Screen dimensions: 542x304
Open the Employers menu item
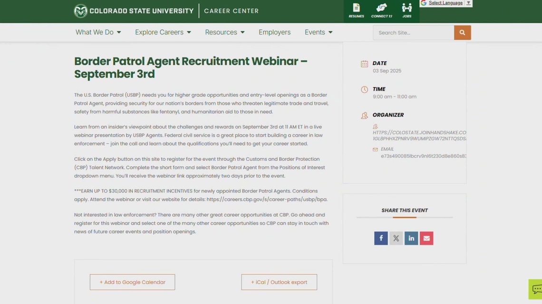[274, 32]
